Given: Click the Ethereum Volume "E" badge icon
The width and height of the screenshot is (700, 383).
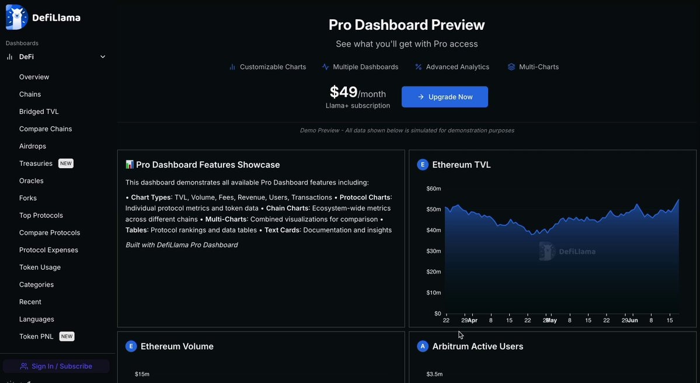Looking at the screenshot, I should coord(131,346).
